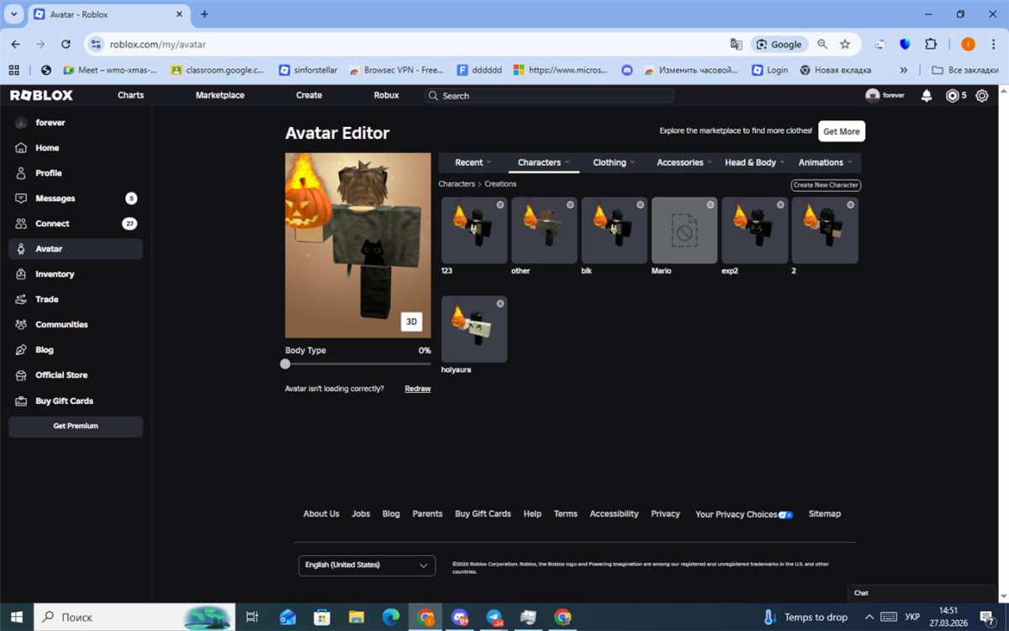Viewport: 1009px width, 631px height.
Task: Open the Inventory sidebar item
Action: pos(55,273)
